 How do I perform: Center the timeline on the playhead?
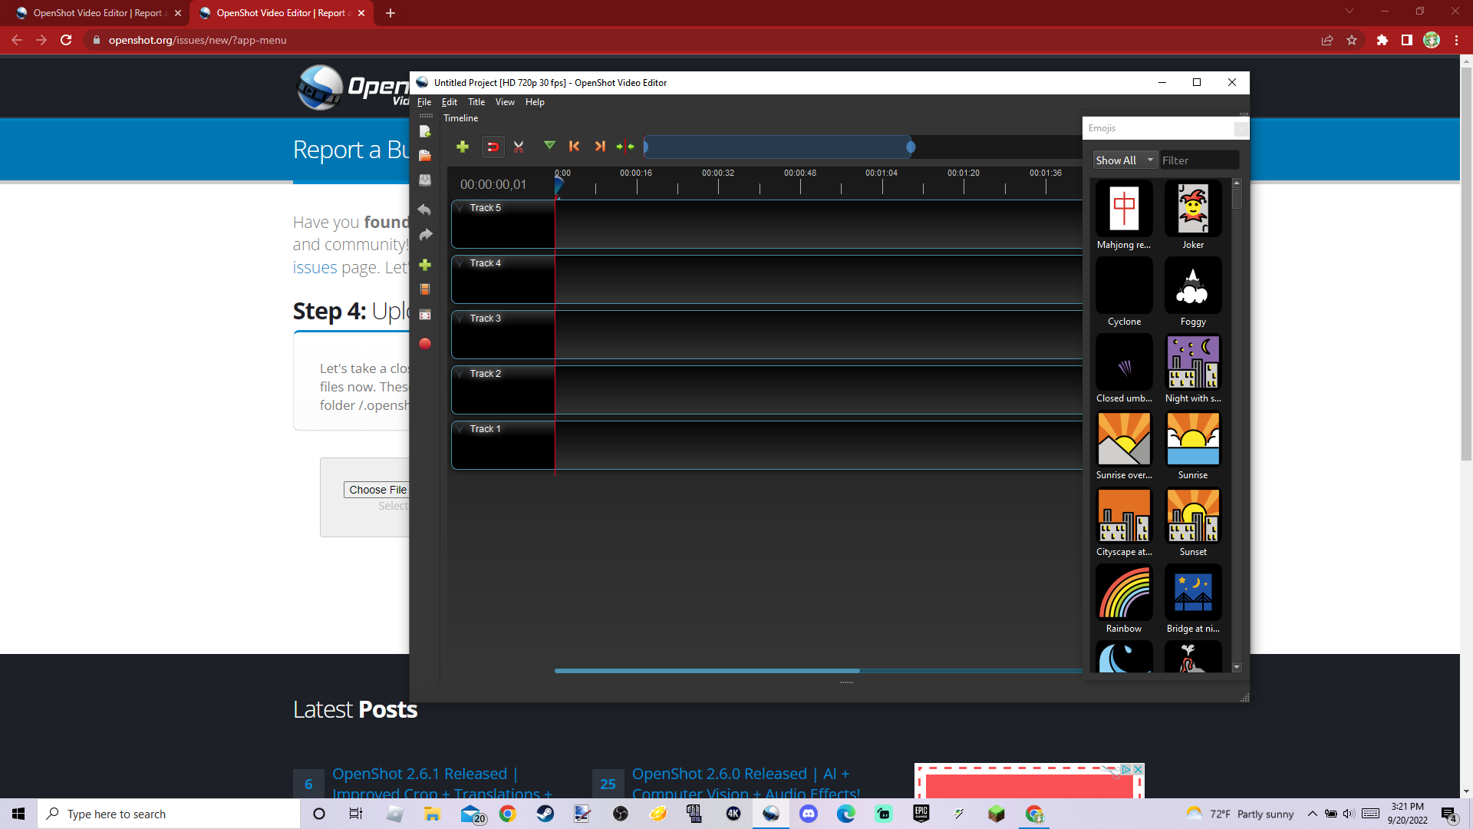pyautogui.click(x=625, y=147)
